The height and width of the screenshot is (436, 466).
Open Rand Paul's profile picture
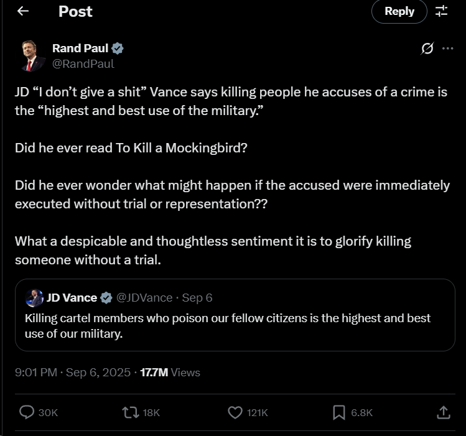31,56
